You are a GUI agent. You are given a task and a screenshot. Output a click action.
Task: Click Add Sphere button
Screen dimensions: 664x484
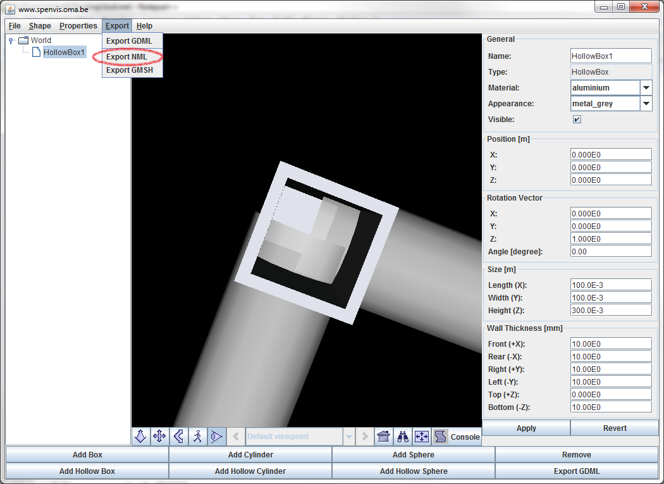tap(414, 455)
